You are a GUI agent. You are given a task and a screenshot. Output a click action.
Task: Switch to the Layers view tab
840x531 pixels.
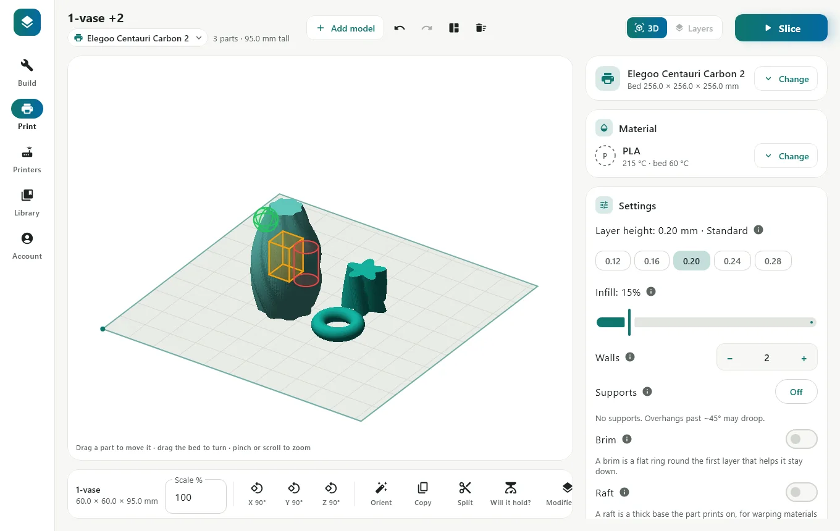click(694, 28)
